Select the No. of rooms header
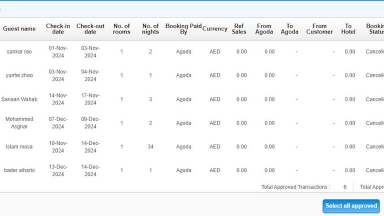The image size is (384, 216). click(121, 29)
